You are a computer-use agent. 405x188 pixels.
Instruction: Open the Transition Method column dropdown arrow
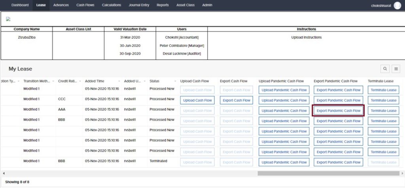53,81
